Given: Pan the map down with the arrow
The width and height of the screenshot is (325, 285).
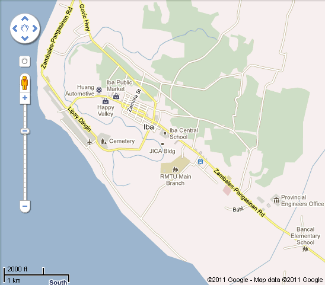Looking at the screenshot, I should (25, 39).
